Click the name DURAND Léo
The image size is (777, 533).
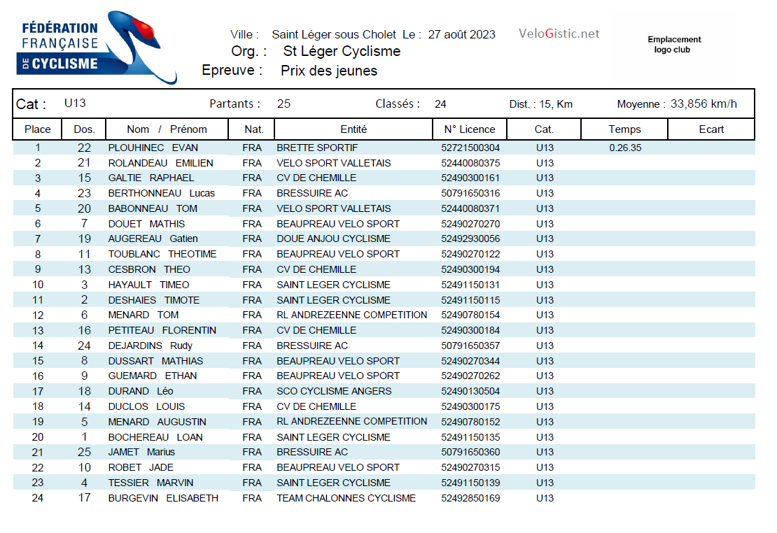pyautogui.click(x=141, y=391)
